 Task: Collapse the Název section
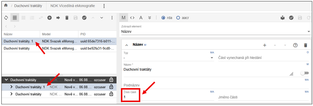point(127,45)
